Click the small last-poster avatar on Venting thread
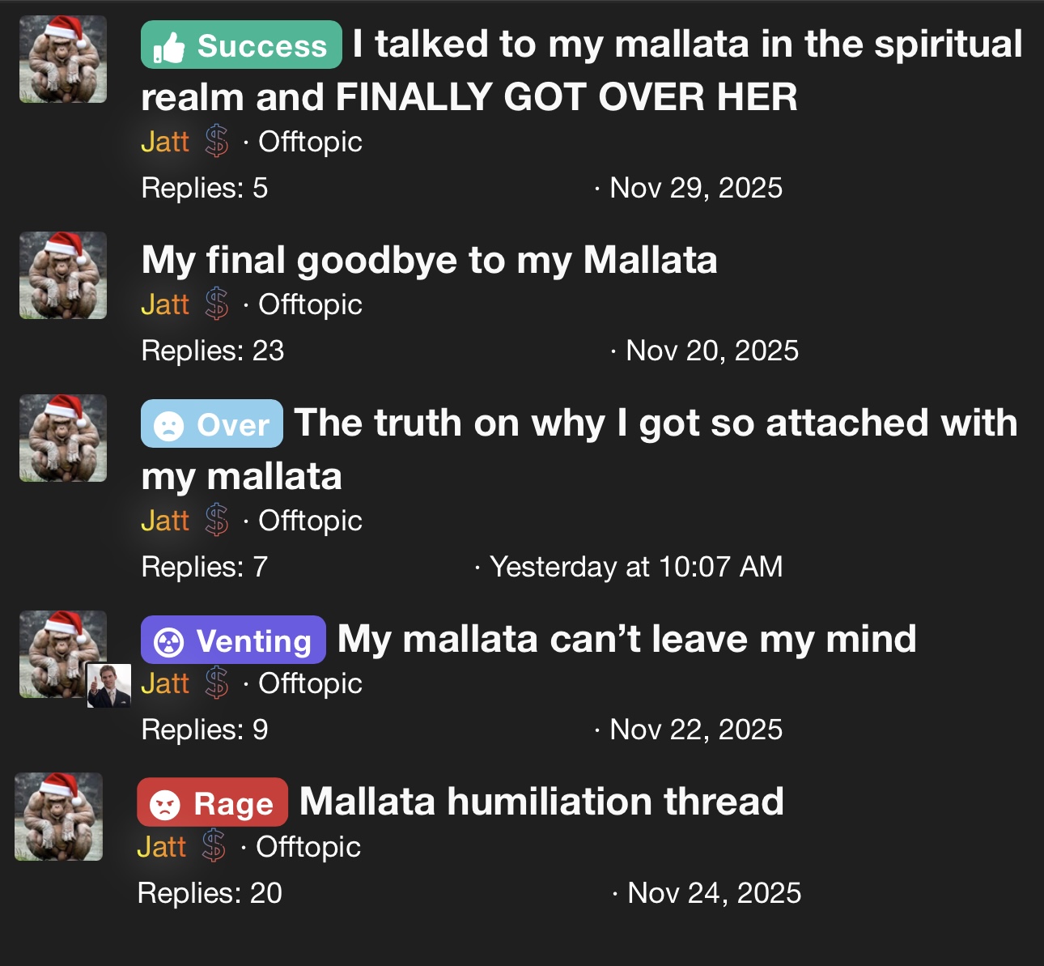The width and height of the screenshot is (1044, 966). coord(108,685)
